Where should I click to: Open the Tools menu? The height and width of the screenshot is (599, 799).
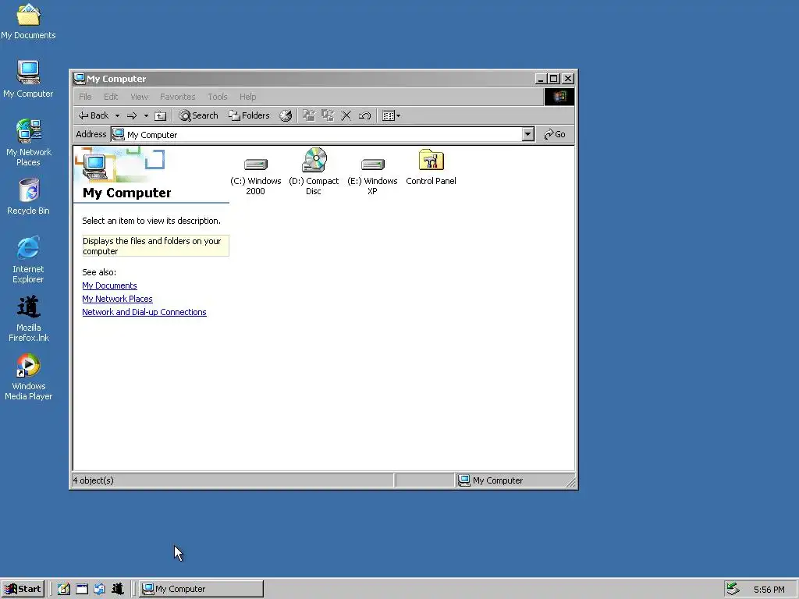(x=218, y=97)
